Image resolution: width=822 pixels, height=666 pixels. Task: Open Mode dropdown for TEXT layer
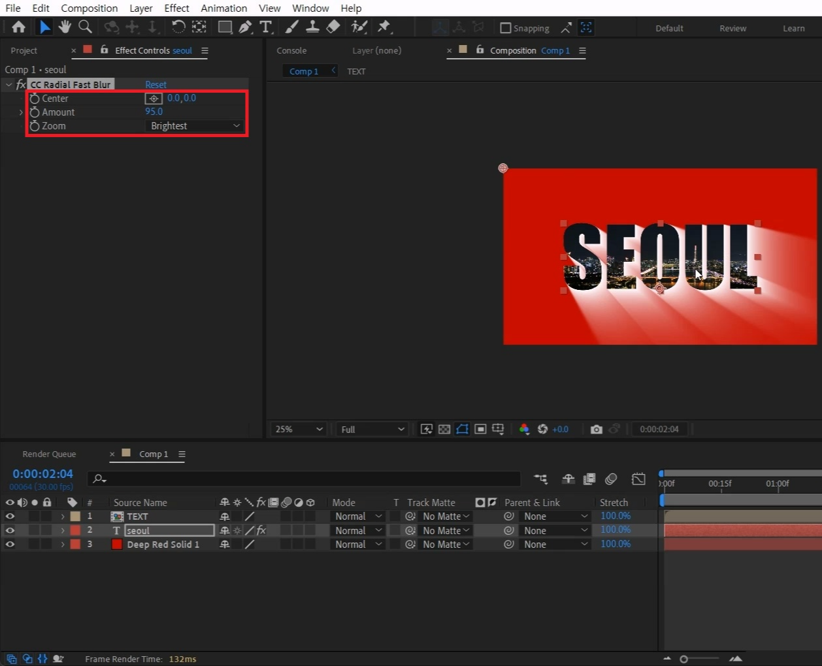point(357,516)
